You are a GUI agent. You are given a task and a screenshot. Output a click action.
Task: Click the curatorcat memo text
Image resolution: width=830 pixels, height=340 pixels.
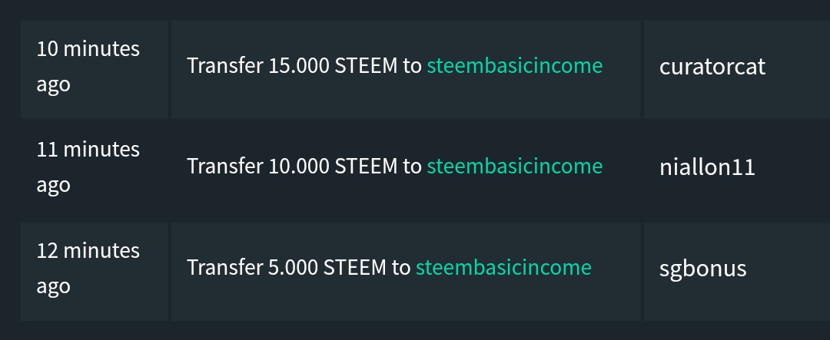712,67
